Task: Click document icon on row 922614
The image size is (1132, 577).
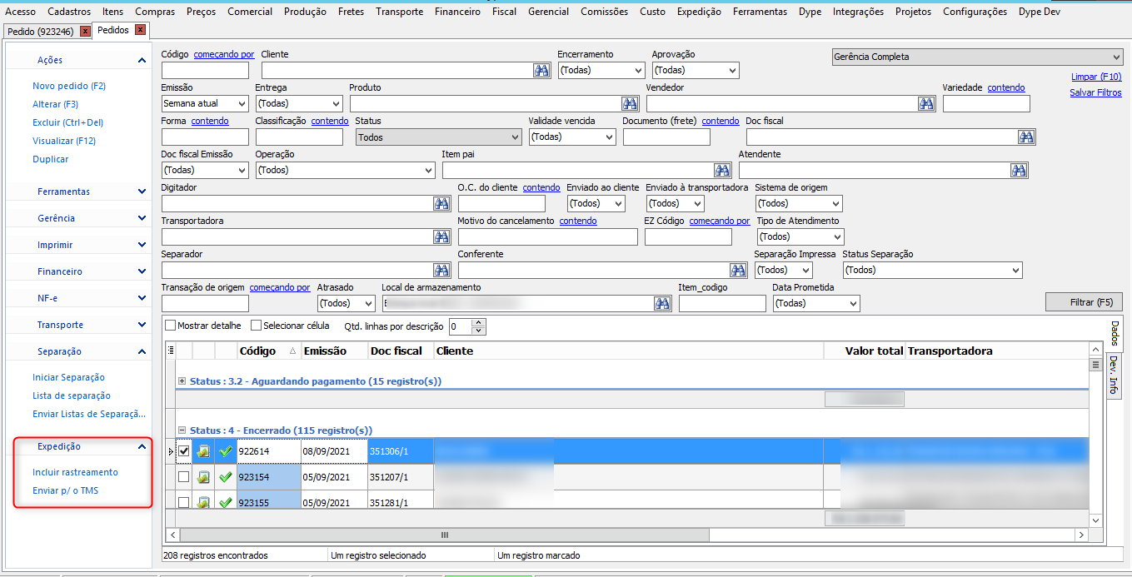Action: click(x=203, y=451)
